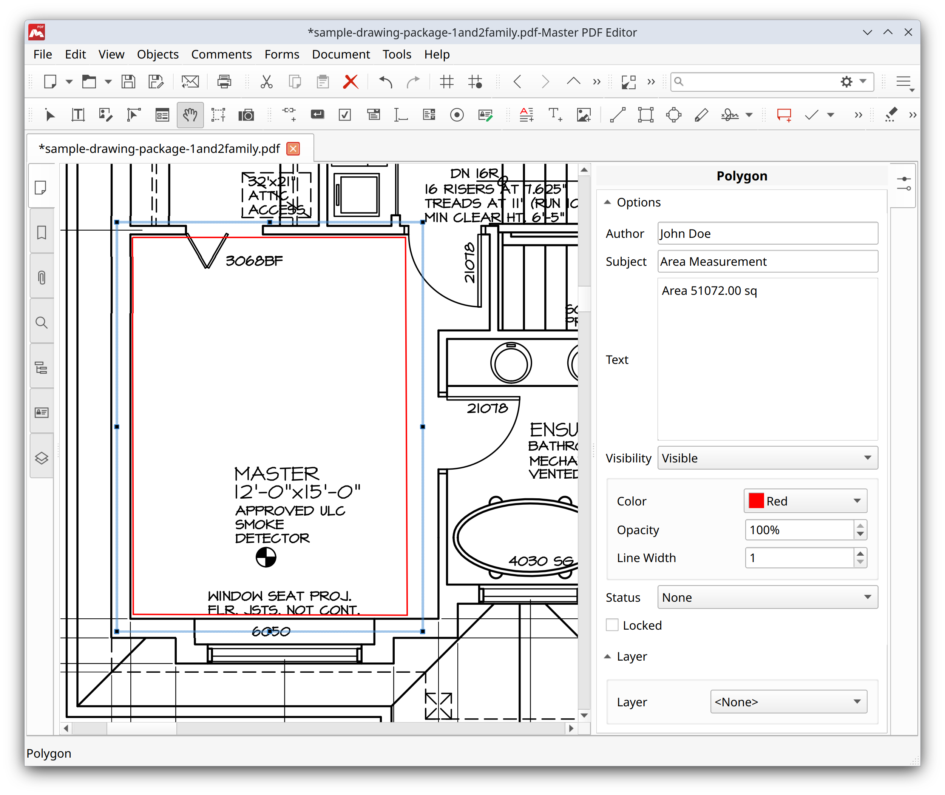This screenshot has height=795, width=945.
Task: Open the Objects menu
Action: point(158,54)
